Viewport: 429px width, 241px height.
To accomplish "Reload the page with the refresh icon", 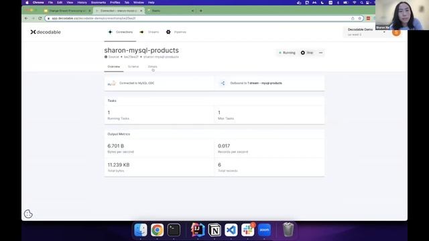I will coord(40,18).
